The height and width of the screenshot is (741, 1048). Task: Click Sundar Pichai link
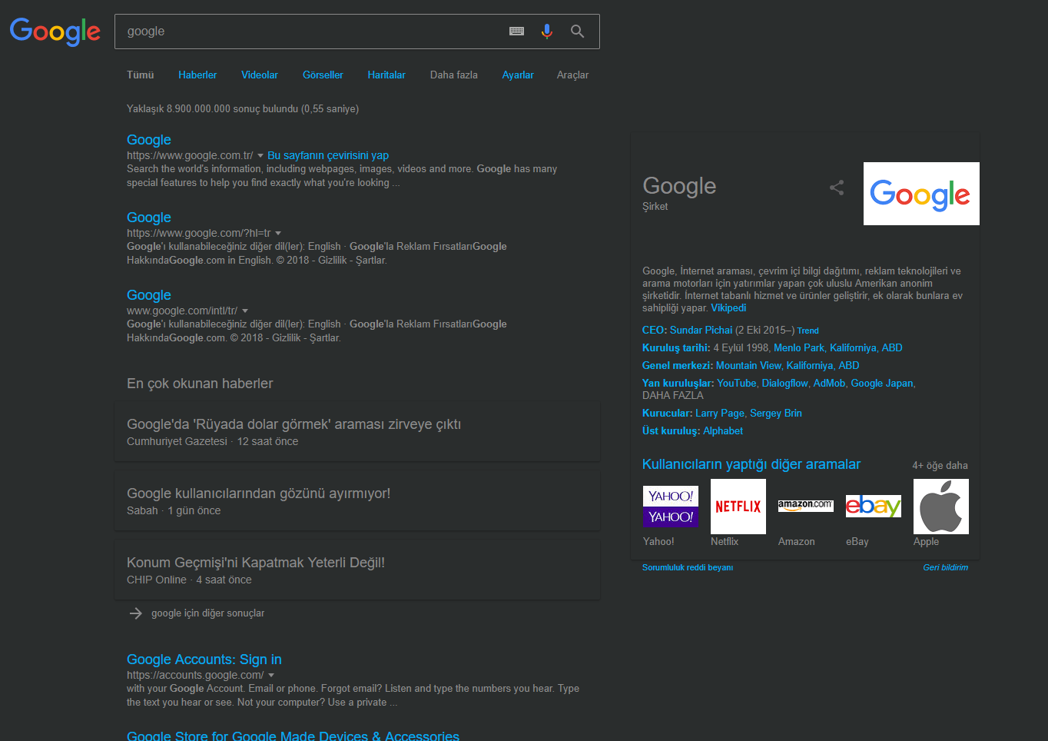pyautogui.click(x=701, y=331)
